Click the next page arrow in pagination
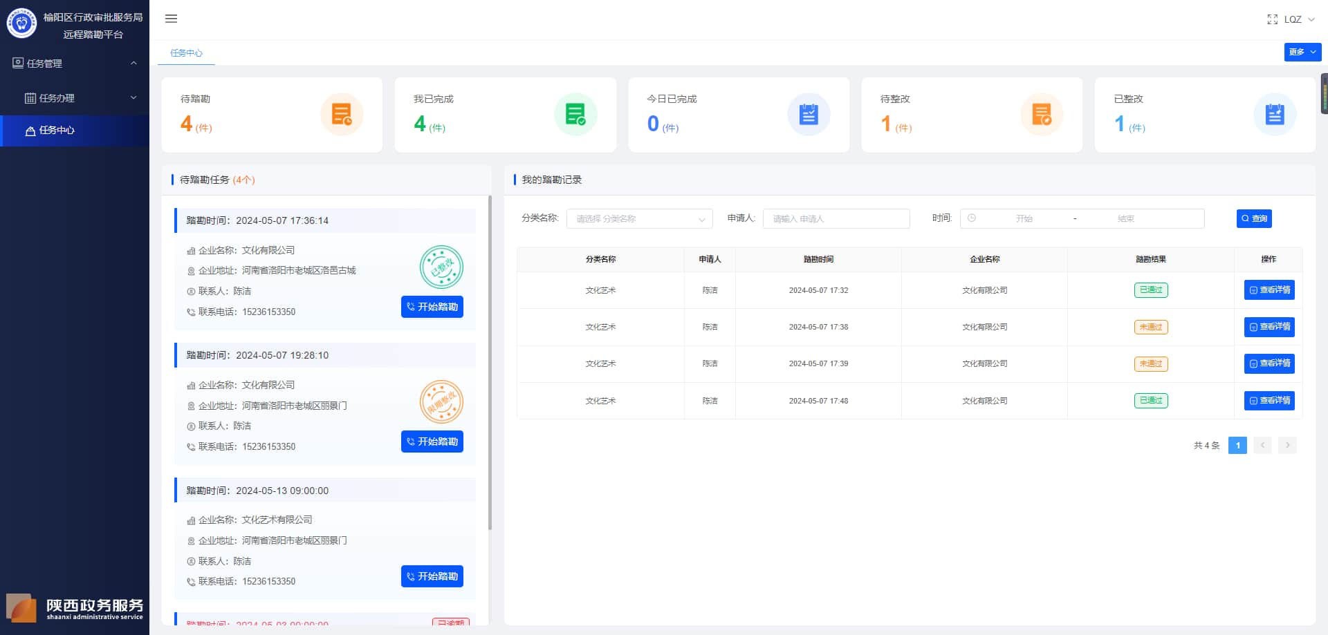This screenshot has height=635, width=1328. (x=1287, y=446)
